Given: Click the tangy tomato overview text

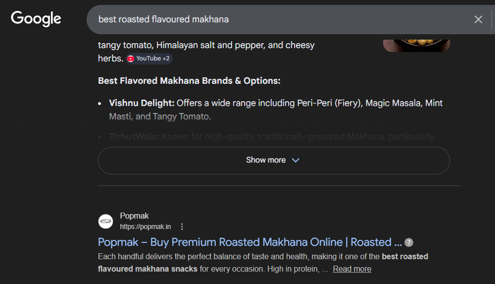Looking at the screenshot, I should pyautogui.click(x=206, y=45).
